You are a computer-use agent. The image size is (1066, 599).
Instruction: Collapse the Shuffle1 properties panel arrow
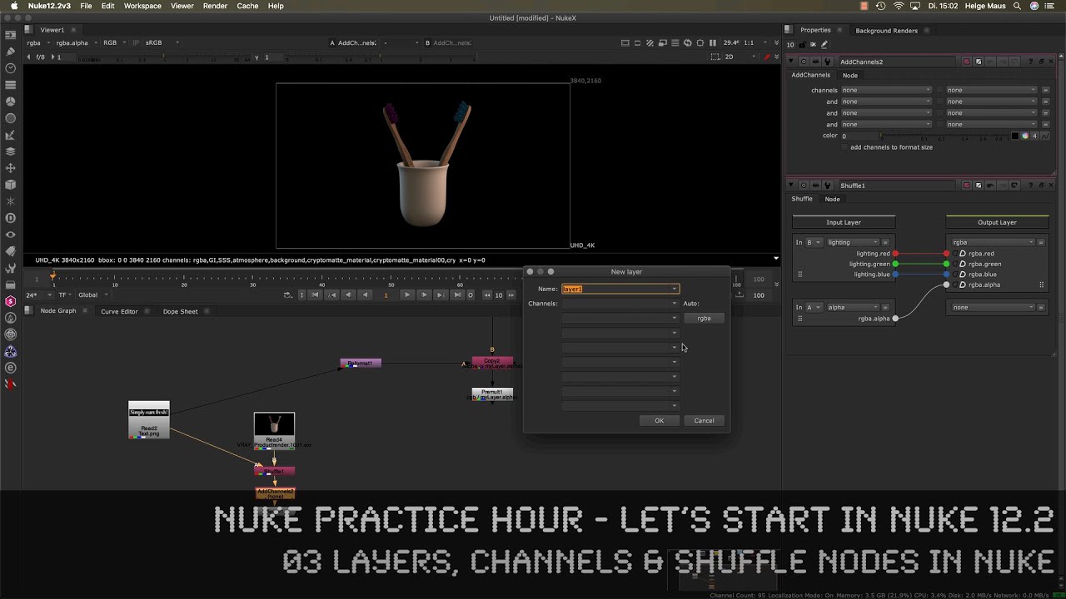pyautogui.click(x=791, y=186)
